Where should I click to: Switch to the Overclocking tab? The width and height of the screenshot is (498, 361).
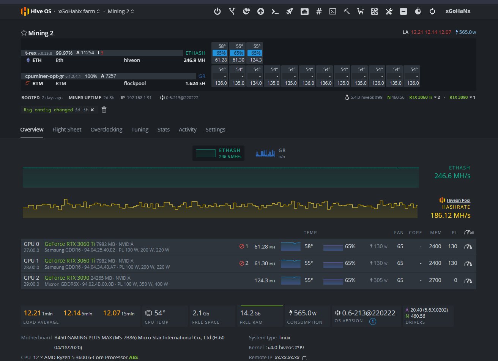[106, 130]
